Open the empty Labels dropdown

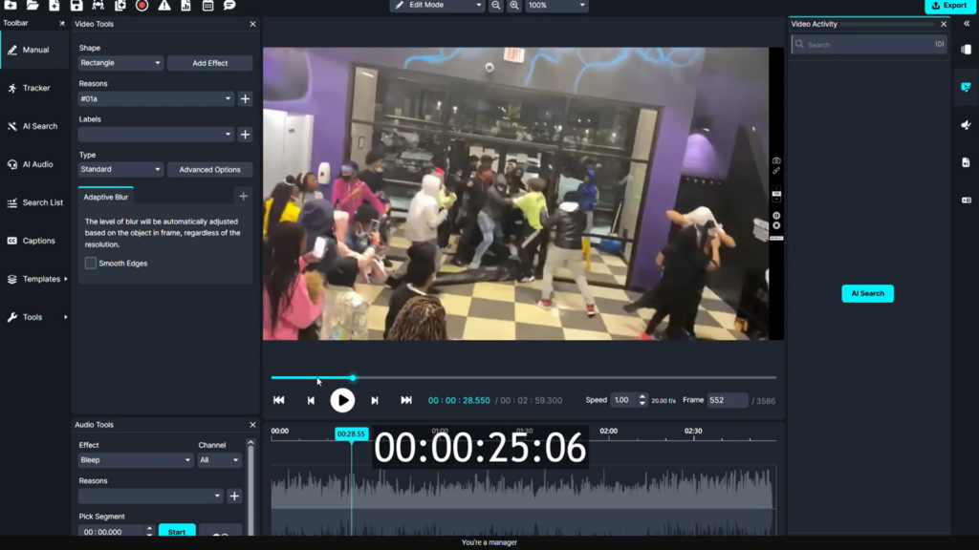[x=156, y=134]
